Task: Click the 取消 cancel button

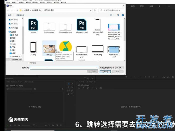Action: [118, 72]
